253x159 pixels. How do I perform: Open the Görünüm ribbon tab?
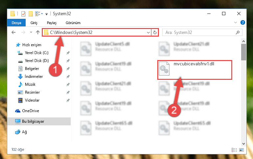coord(73,23)
